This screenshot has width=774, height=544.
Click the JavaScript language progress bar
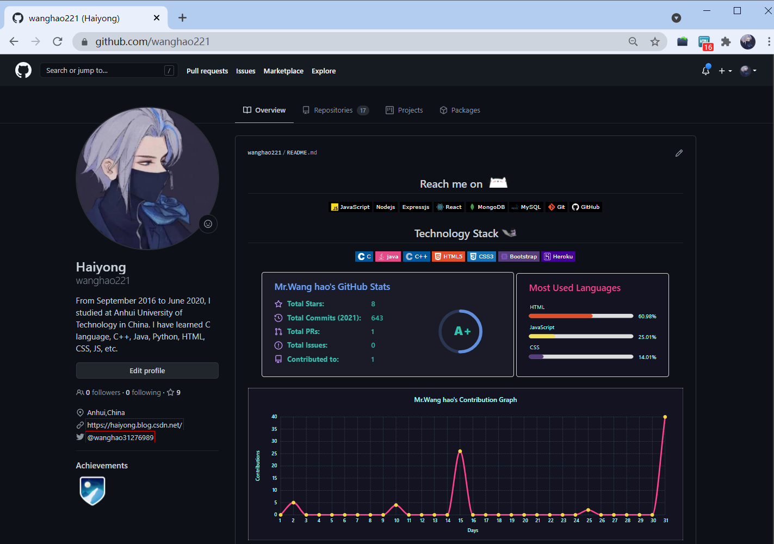click(581, 337)
